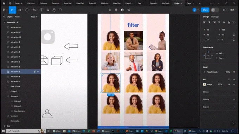Align horizontal centers in Design panel
The image size is (239, 134).
pos(209,22)
